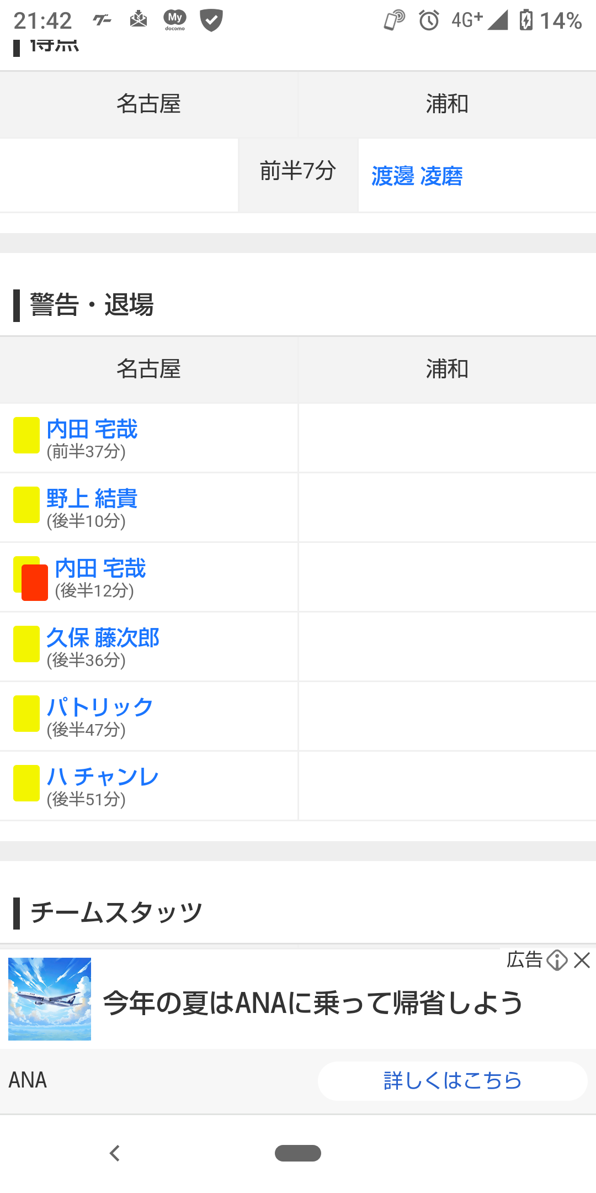Tap the battery status icon
Screen dimensions: 596x1193
(x=526, y=20)
